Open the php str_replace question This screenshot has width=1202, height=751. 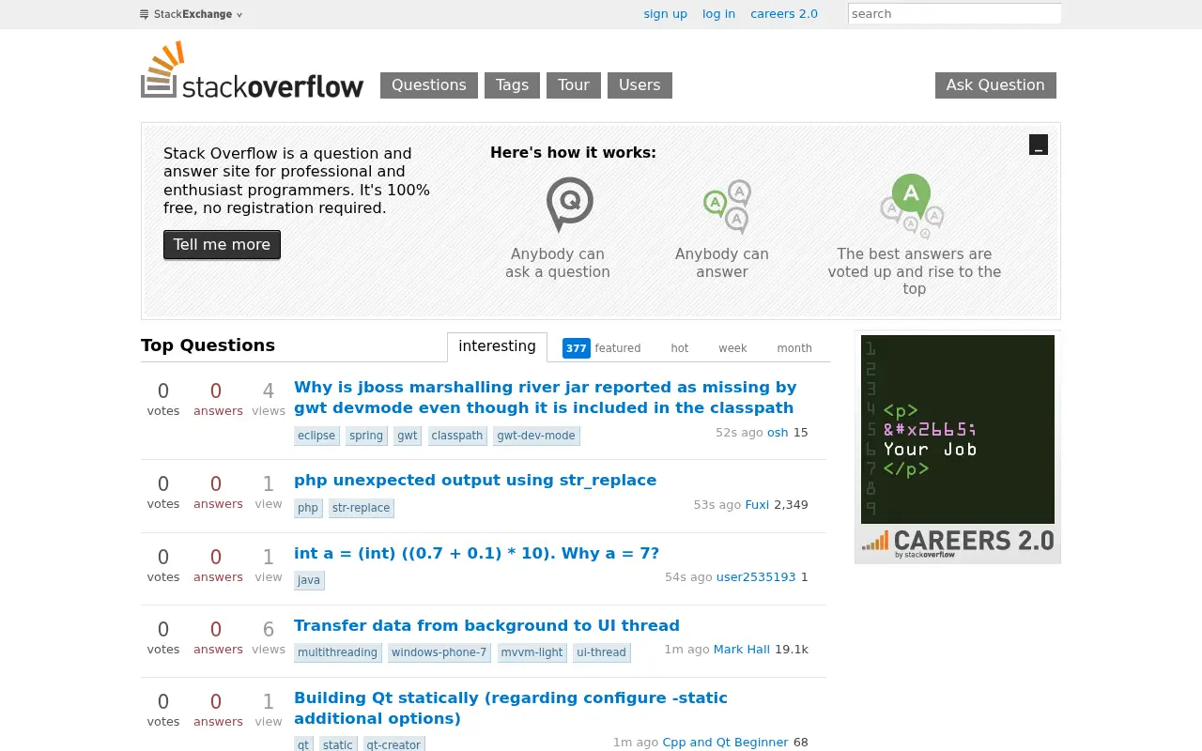(x=475, y=480)
